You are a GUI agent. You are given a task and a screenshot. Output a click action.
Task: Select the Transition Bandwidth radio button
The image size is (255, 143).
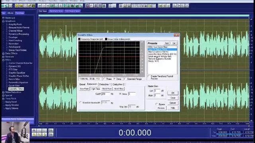click(x=80, y=102)
